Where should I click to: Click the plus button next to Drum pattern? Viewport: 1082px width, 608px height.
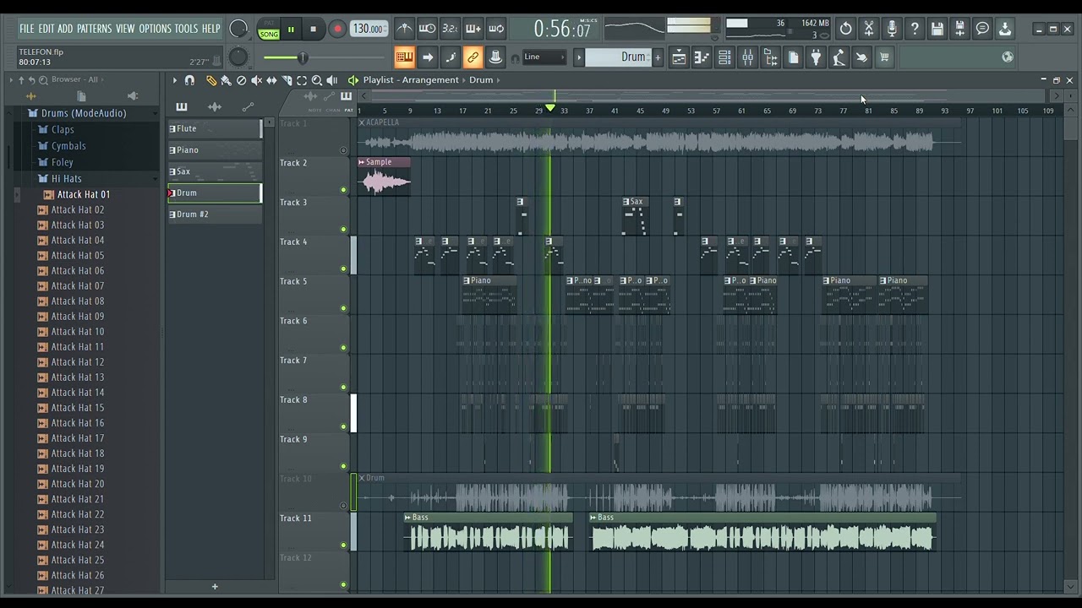coord(658,57)
